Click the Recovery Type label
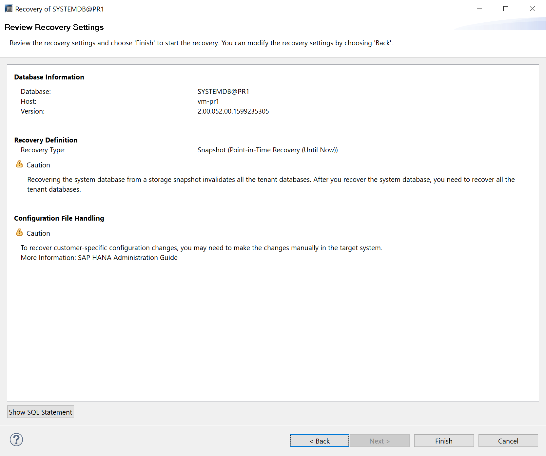Viewport: 546px width, 456px height. (43, 150)
